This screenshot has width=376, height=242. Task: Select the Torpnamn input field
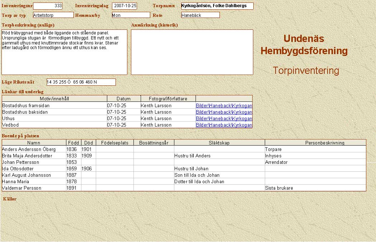(217, 6)
